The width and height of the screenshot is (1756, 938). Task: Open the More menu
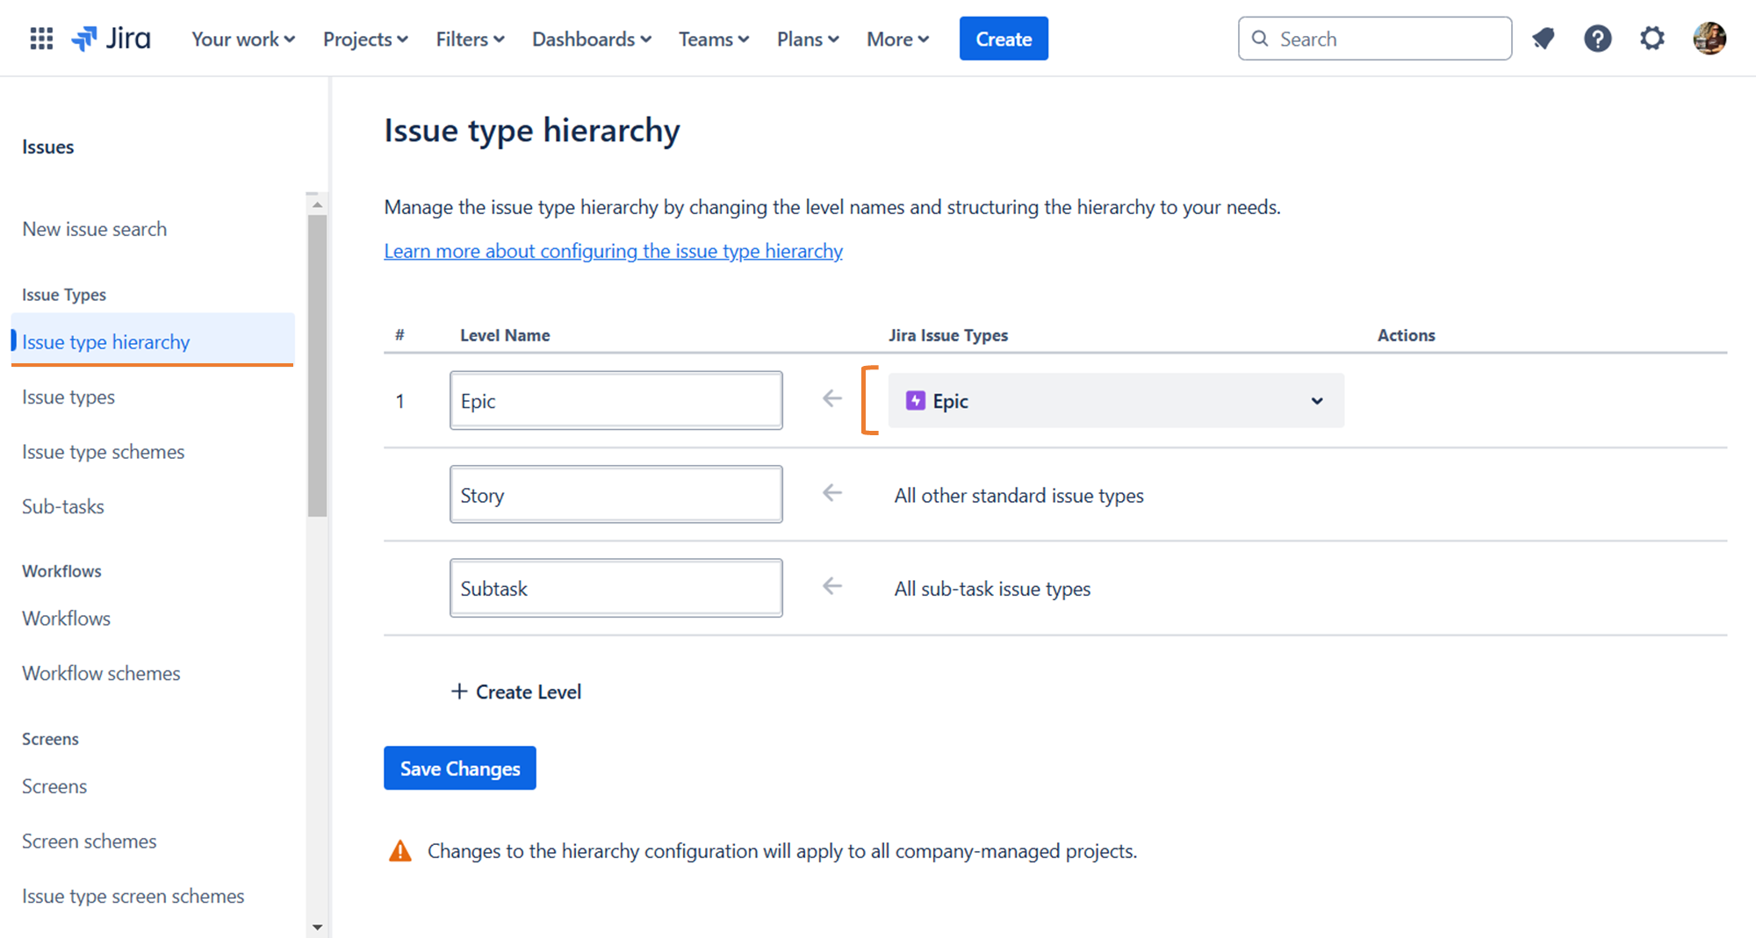(x=896, y=39)
